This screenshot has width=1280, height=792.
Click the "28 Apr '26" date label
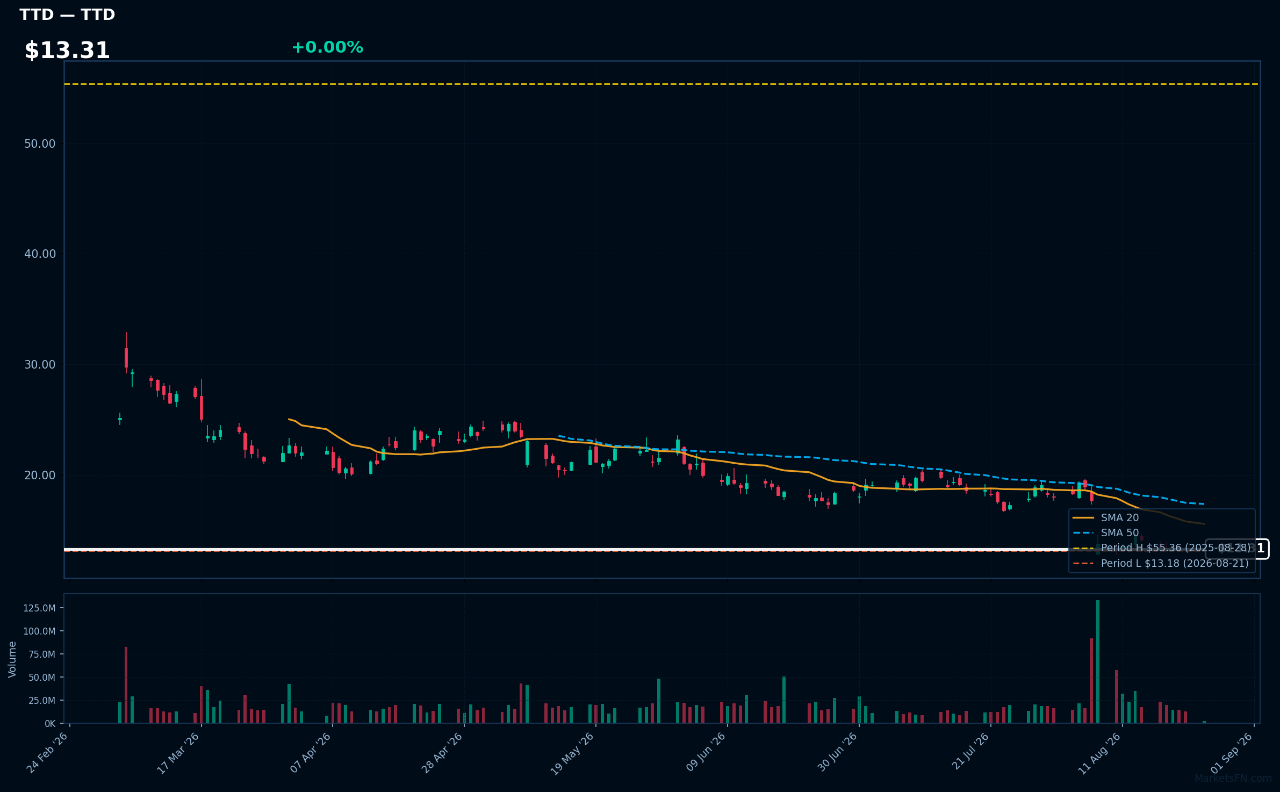click(x=442, y=752)
